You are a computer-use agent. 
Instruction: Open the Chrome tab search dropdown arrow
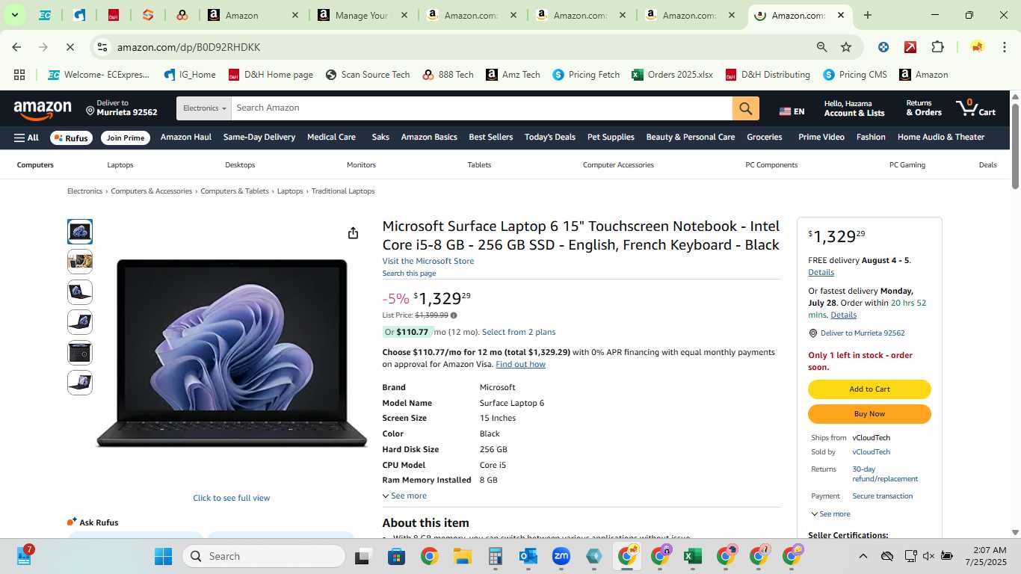point(14,15)
